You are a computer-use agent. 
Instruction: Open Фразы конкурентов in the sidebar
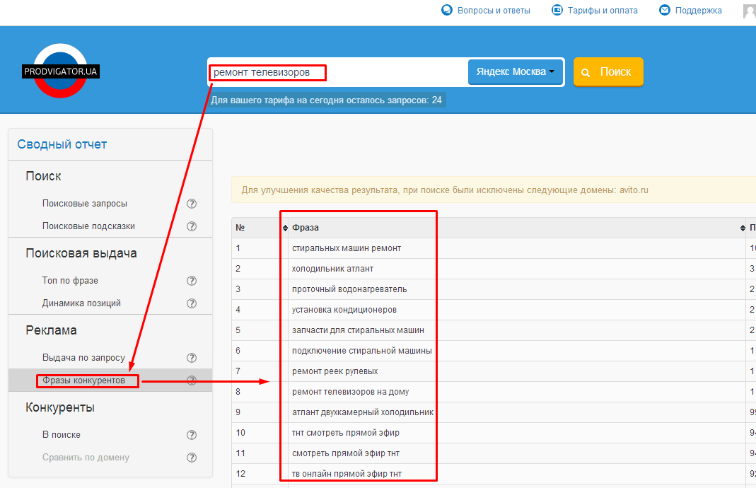(83, 380)
